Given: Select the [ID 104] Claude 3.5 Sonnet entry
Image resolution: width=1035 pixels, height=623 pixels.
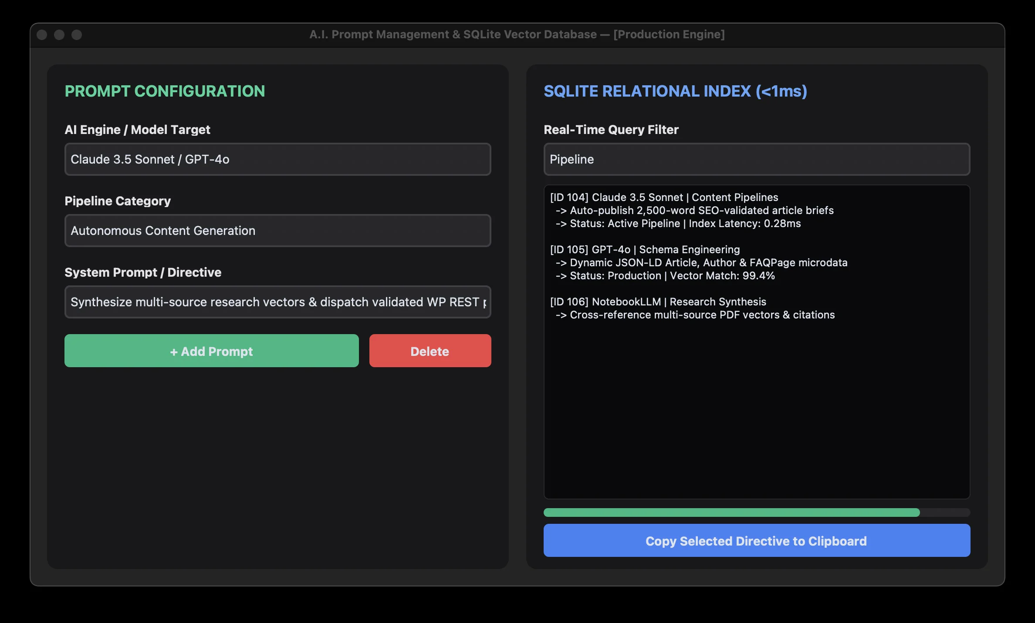Looking at the screenshot, I should click(x=664, y=197).
